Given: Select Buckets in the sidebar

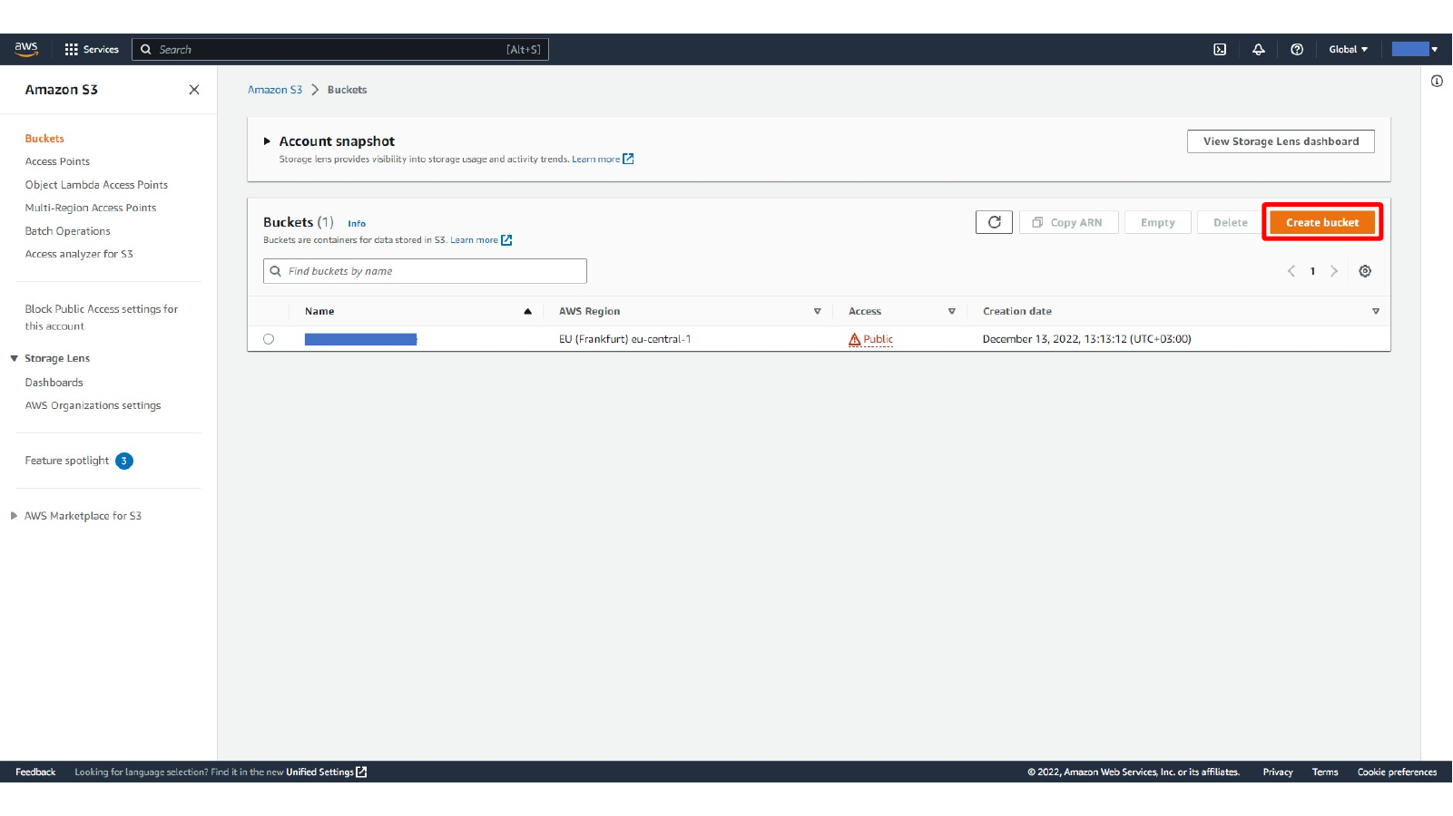Looking at the screenshot, I should pyautogui.click(x=44, y=139).
